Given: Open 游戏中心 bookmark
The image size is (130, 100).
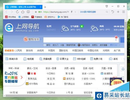Looking at the screenshot, I should [x=50, y=17].
